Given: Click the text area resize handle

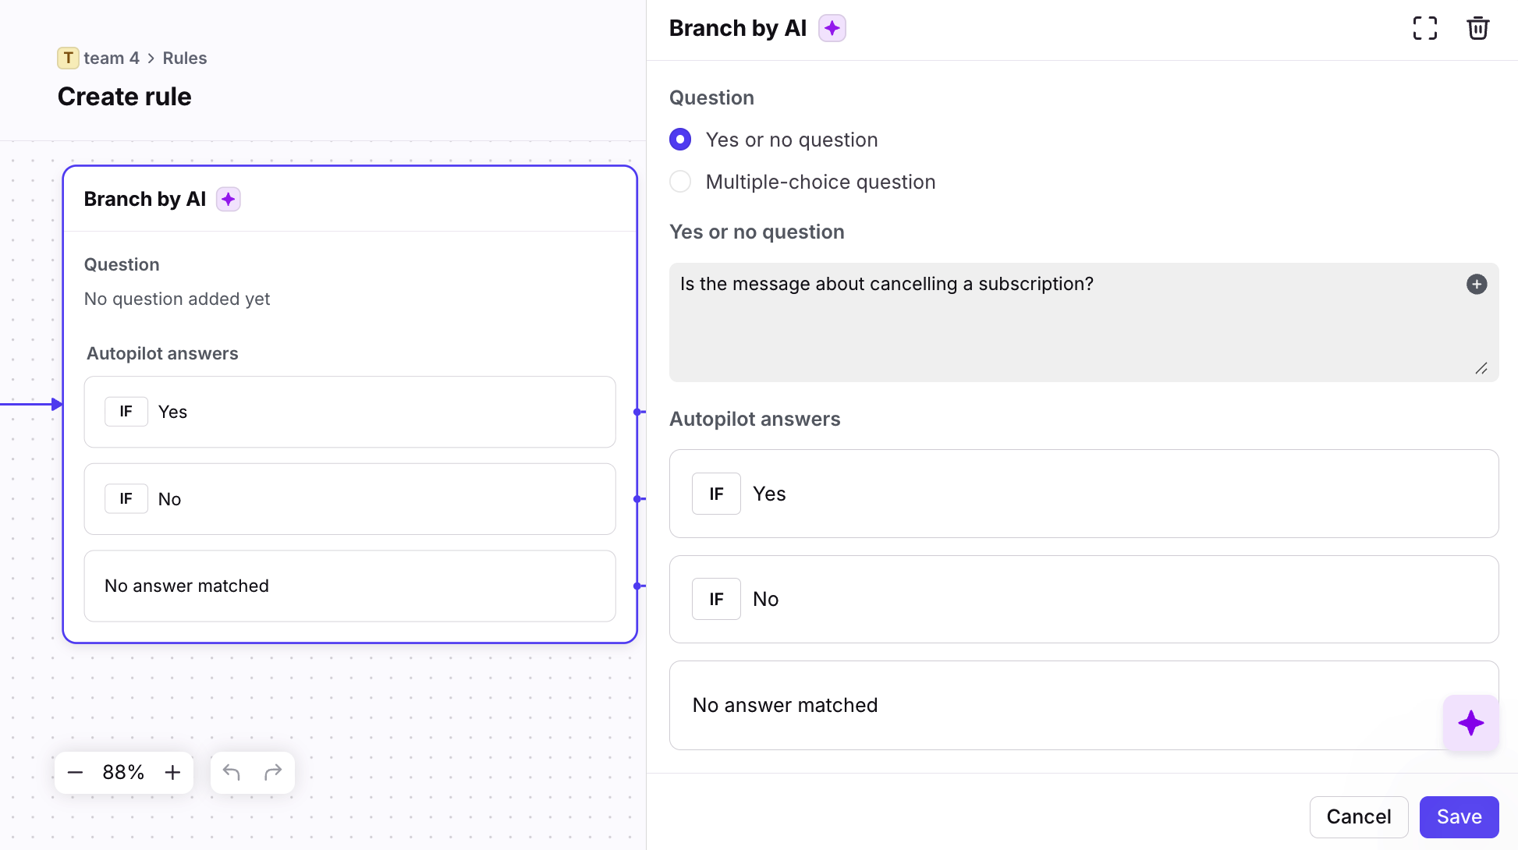Looking at the screenshot, I should click(1481, 368).
